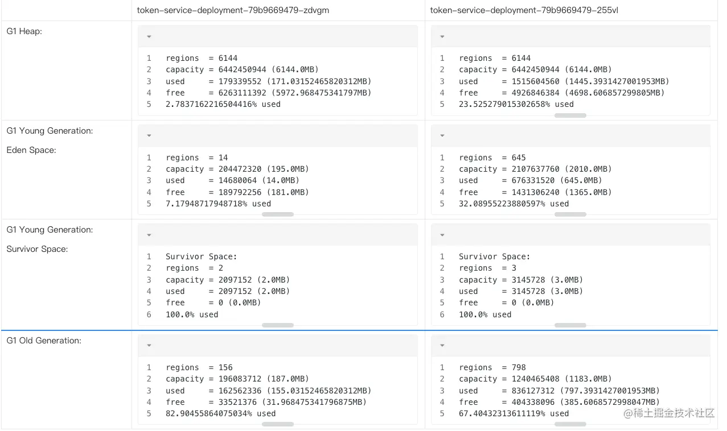
Task: Click horizontal scrollbar under zdvgm Old Generation block
Action: coord(278,424)
